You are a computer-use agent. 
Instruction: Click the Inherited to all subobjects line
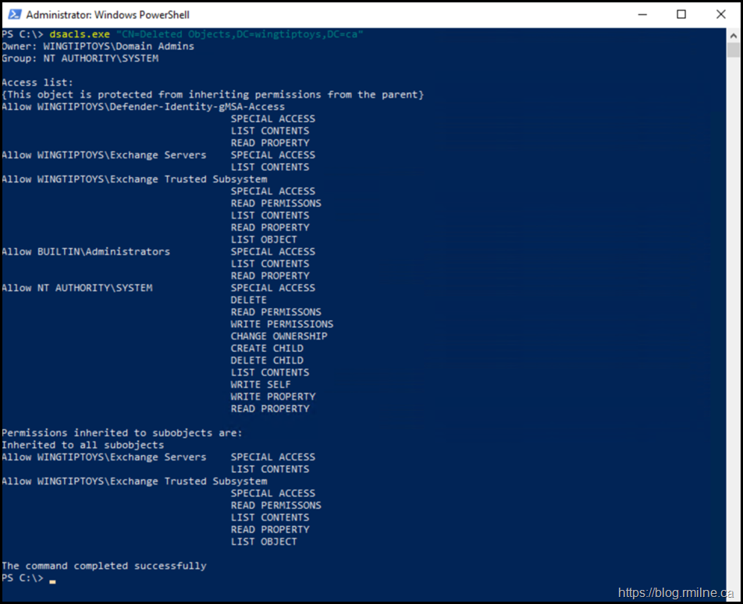[83, 445]
